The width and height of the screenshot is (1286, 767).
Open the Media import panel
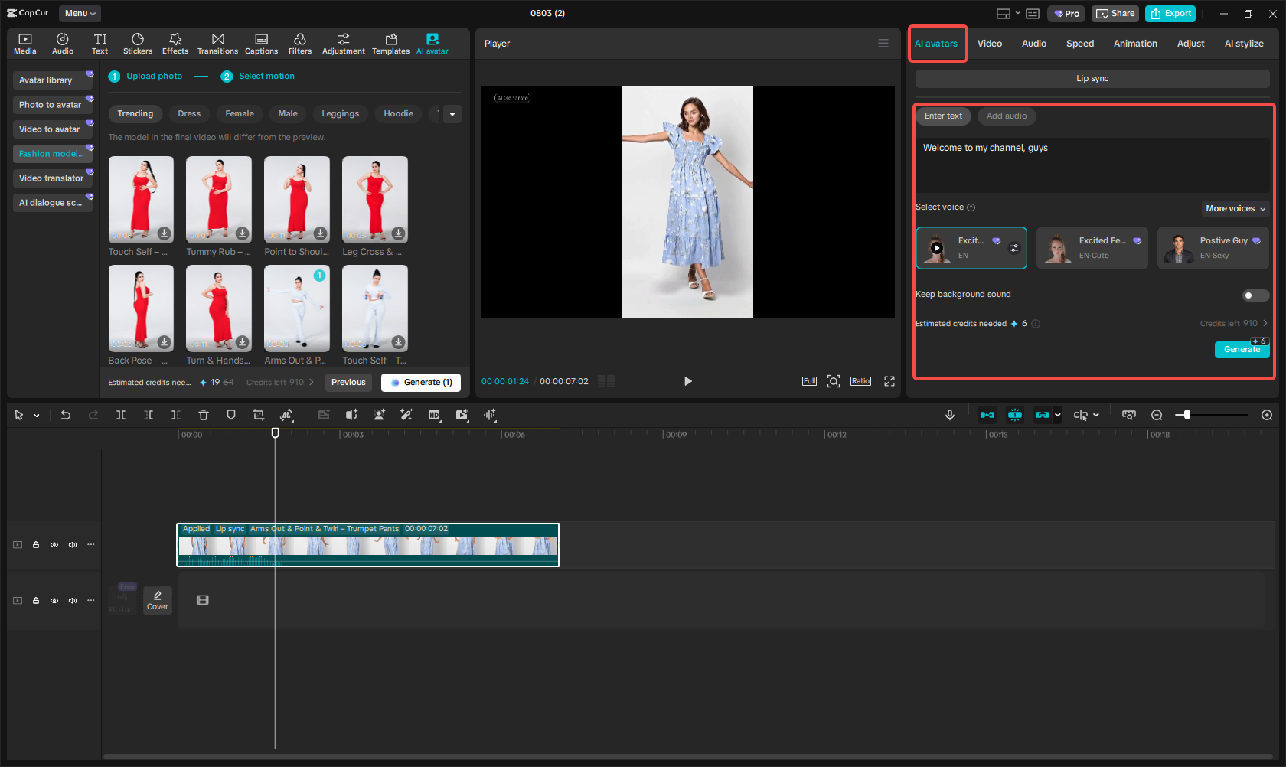[x=24, y=43]
